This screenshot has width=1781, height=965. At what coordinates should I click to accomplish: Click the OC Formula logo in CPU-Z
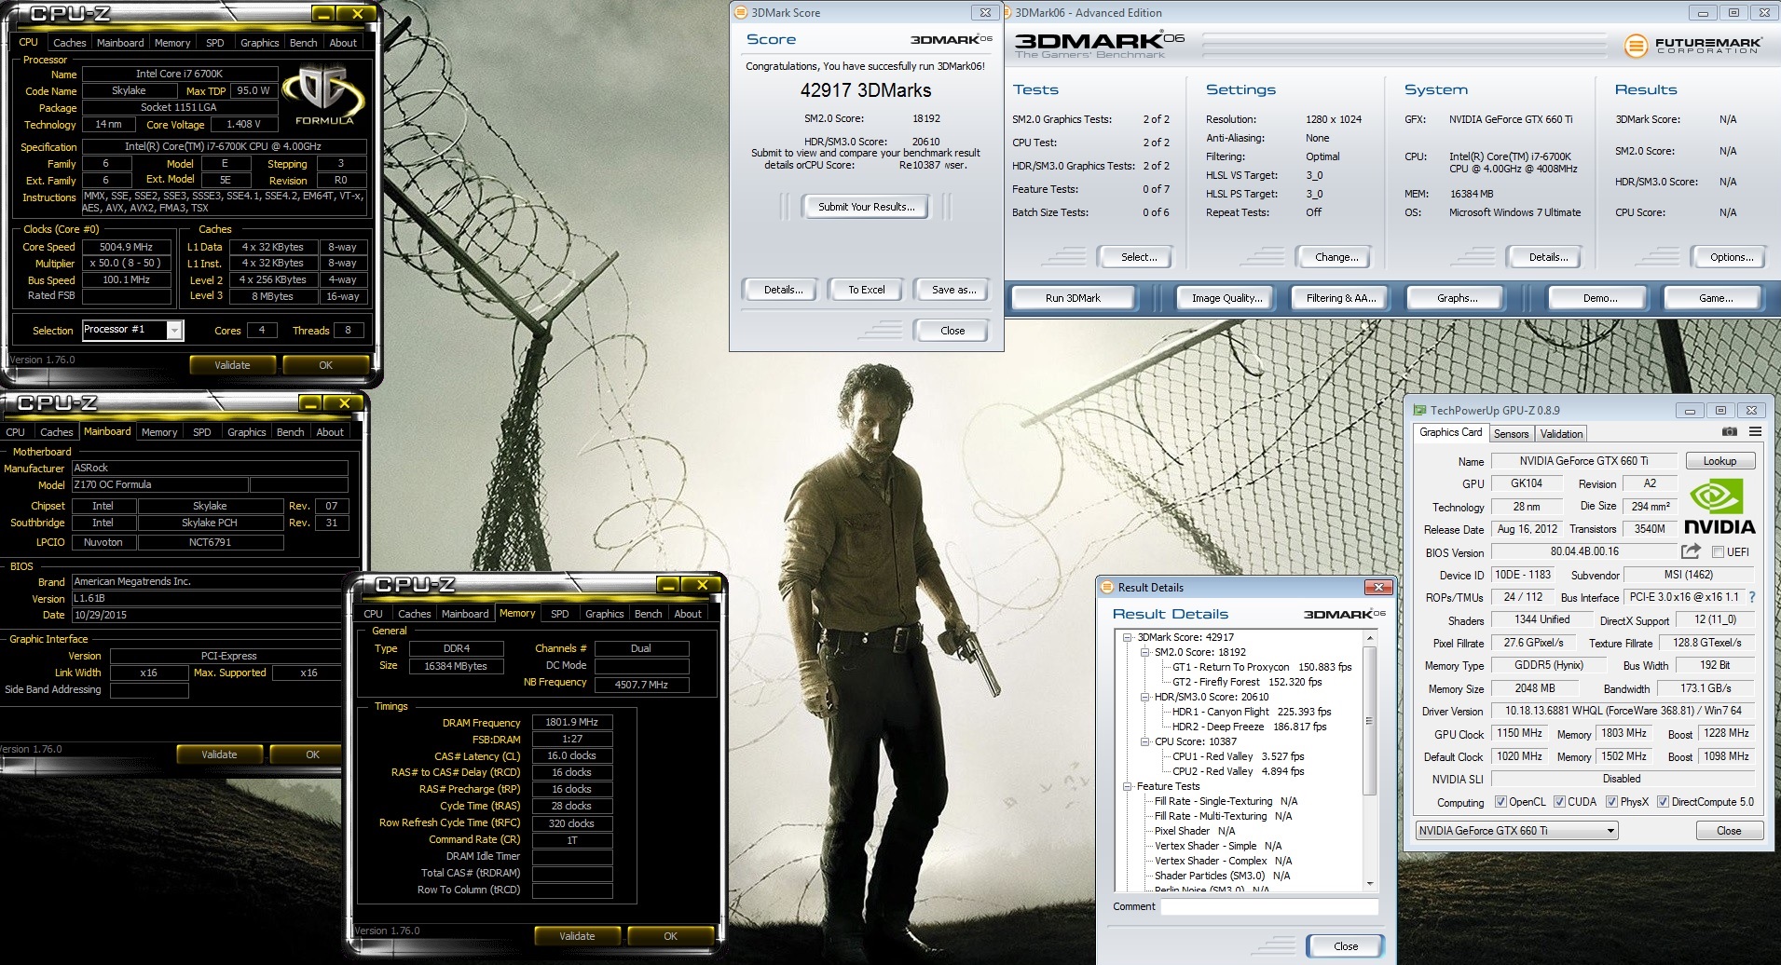tap(323, 95)
